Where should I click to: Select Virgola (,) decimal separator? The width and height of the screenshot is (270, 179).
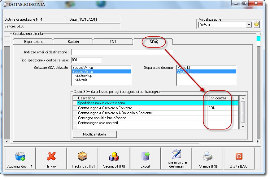click(x=206, y=71)
